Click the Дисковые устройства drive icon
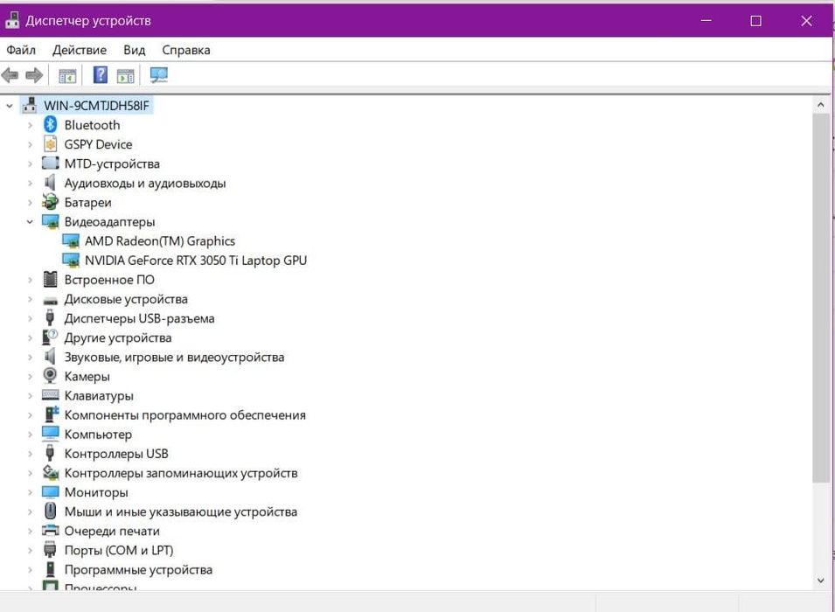Image resolution: width=835 pixels, height=612 pixels. (x=50, y=301)
